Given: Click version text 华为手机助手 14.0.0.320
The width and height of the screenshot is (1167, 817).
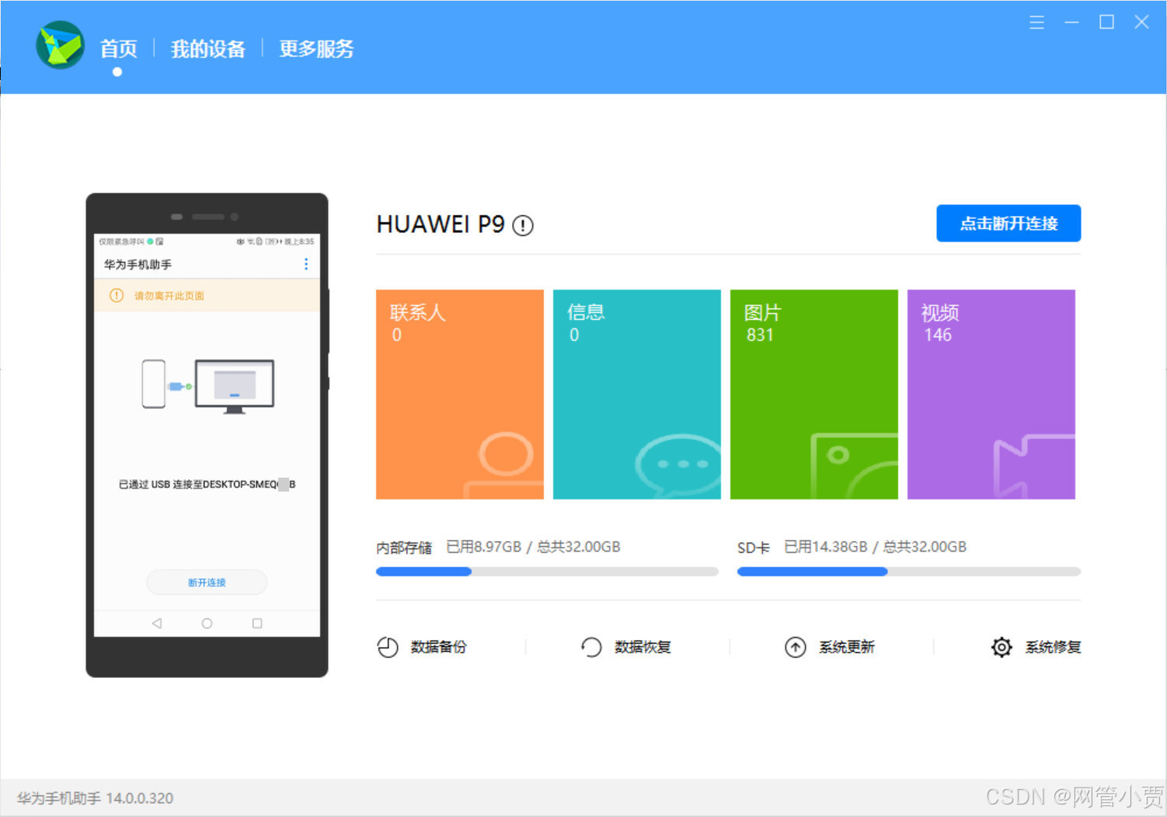Looking at the screenshot, I should [96, 798].
